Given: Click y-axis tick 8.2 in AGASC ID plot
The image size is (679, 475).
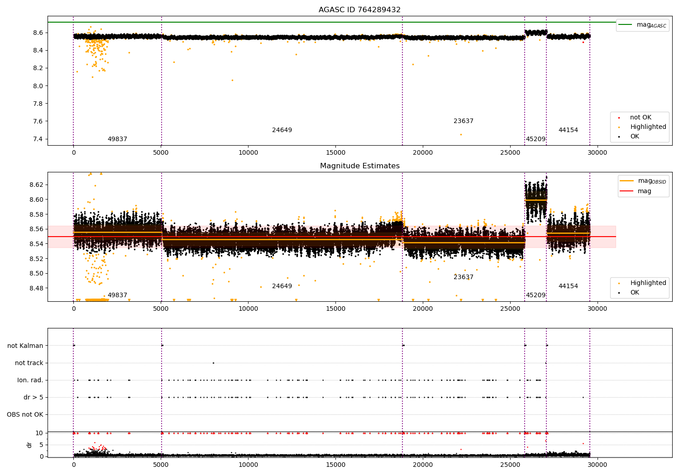Looking at the screenshot, I should 38,68.
